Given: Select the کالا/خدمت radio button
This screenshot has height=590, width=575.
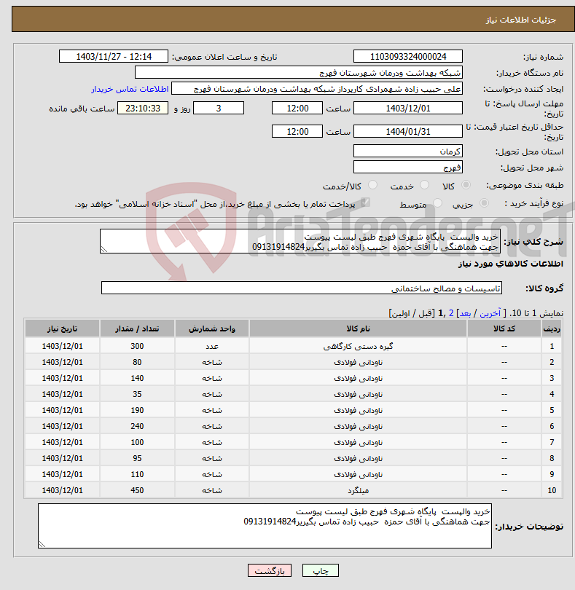Looking at the screenshot, I should pyautogui.click(x=372, y=185).
